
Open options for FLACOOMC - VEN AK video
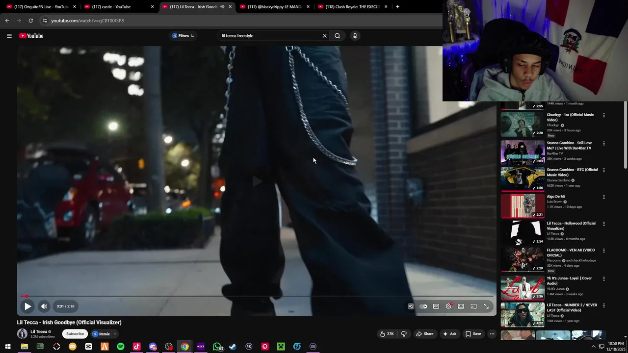603,251
